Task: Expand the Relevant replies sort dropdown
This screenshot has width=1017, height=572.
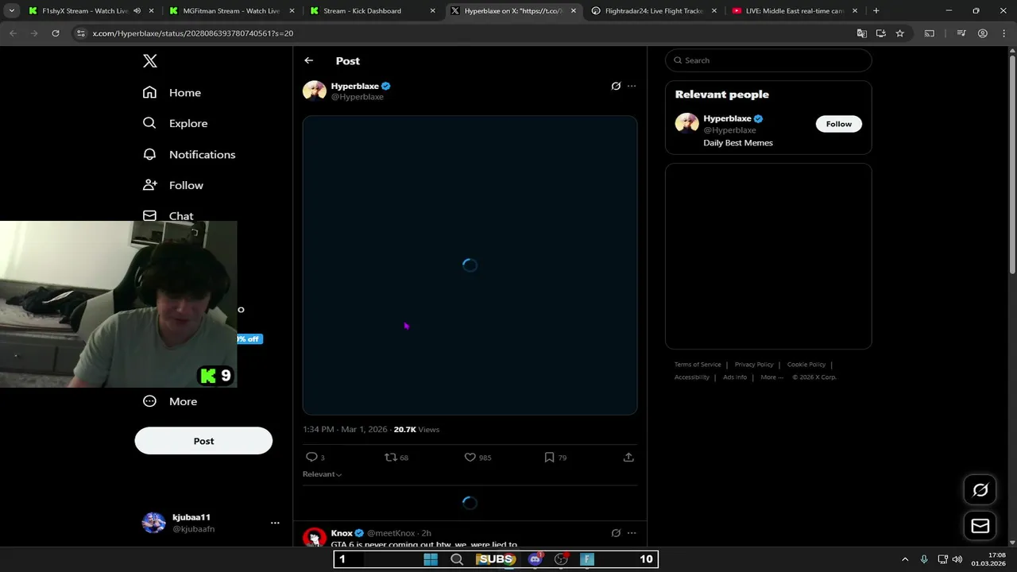Action: 322,474
